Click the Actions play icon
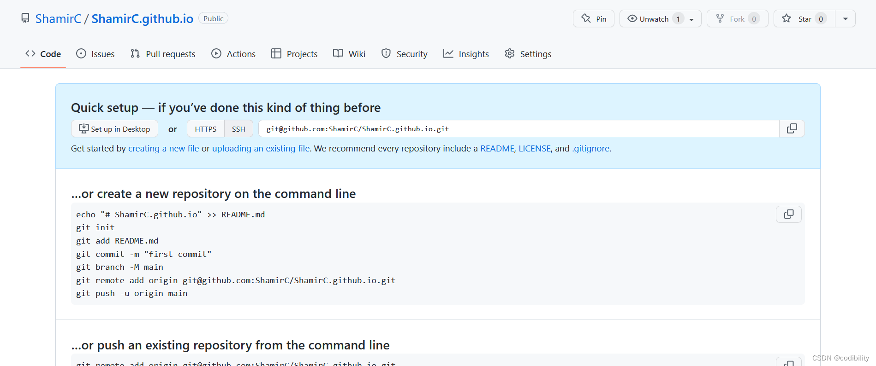This screenshot has height=366, width=876. click(x=216, y=53)
